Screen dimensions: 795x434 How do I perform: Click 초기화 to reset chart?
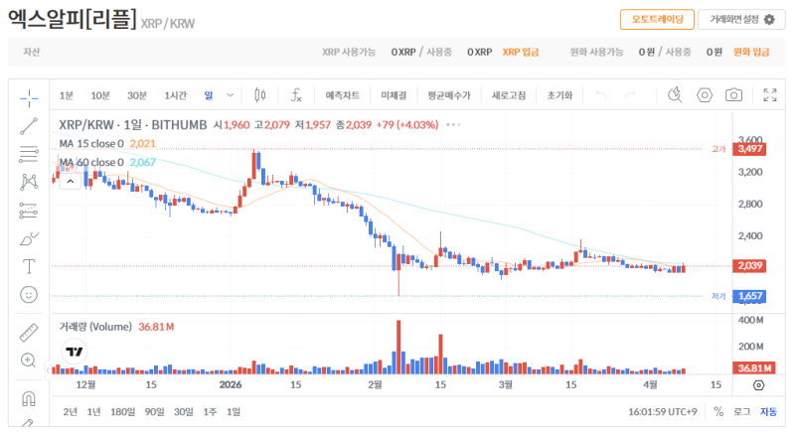559,95
